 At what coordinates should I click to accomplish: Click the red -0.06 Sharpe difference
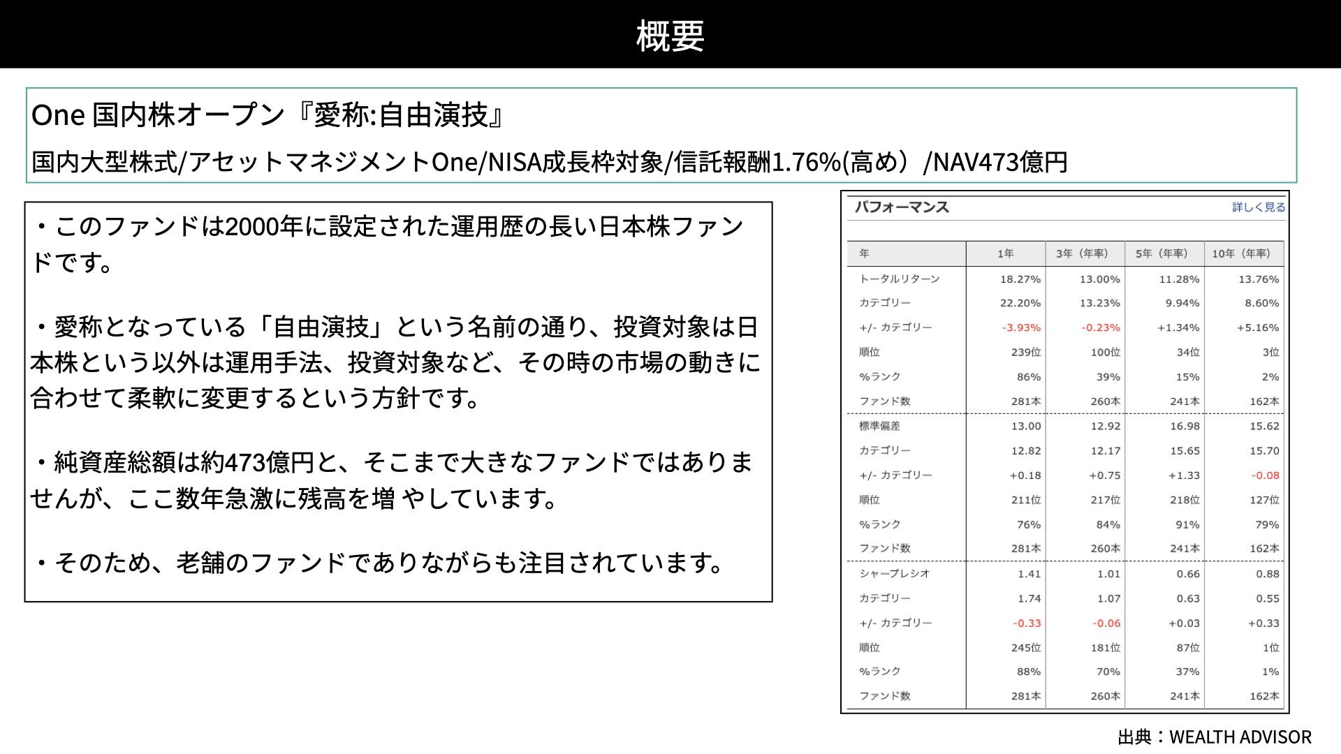click(1107, 623)
